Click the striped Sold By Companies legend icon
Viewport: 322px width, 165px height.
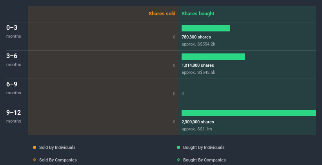(x=35, y=160)
